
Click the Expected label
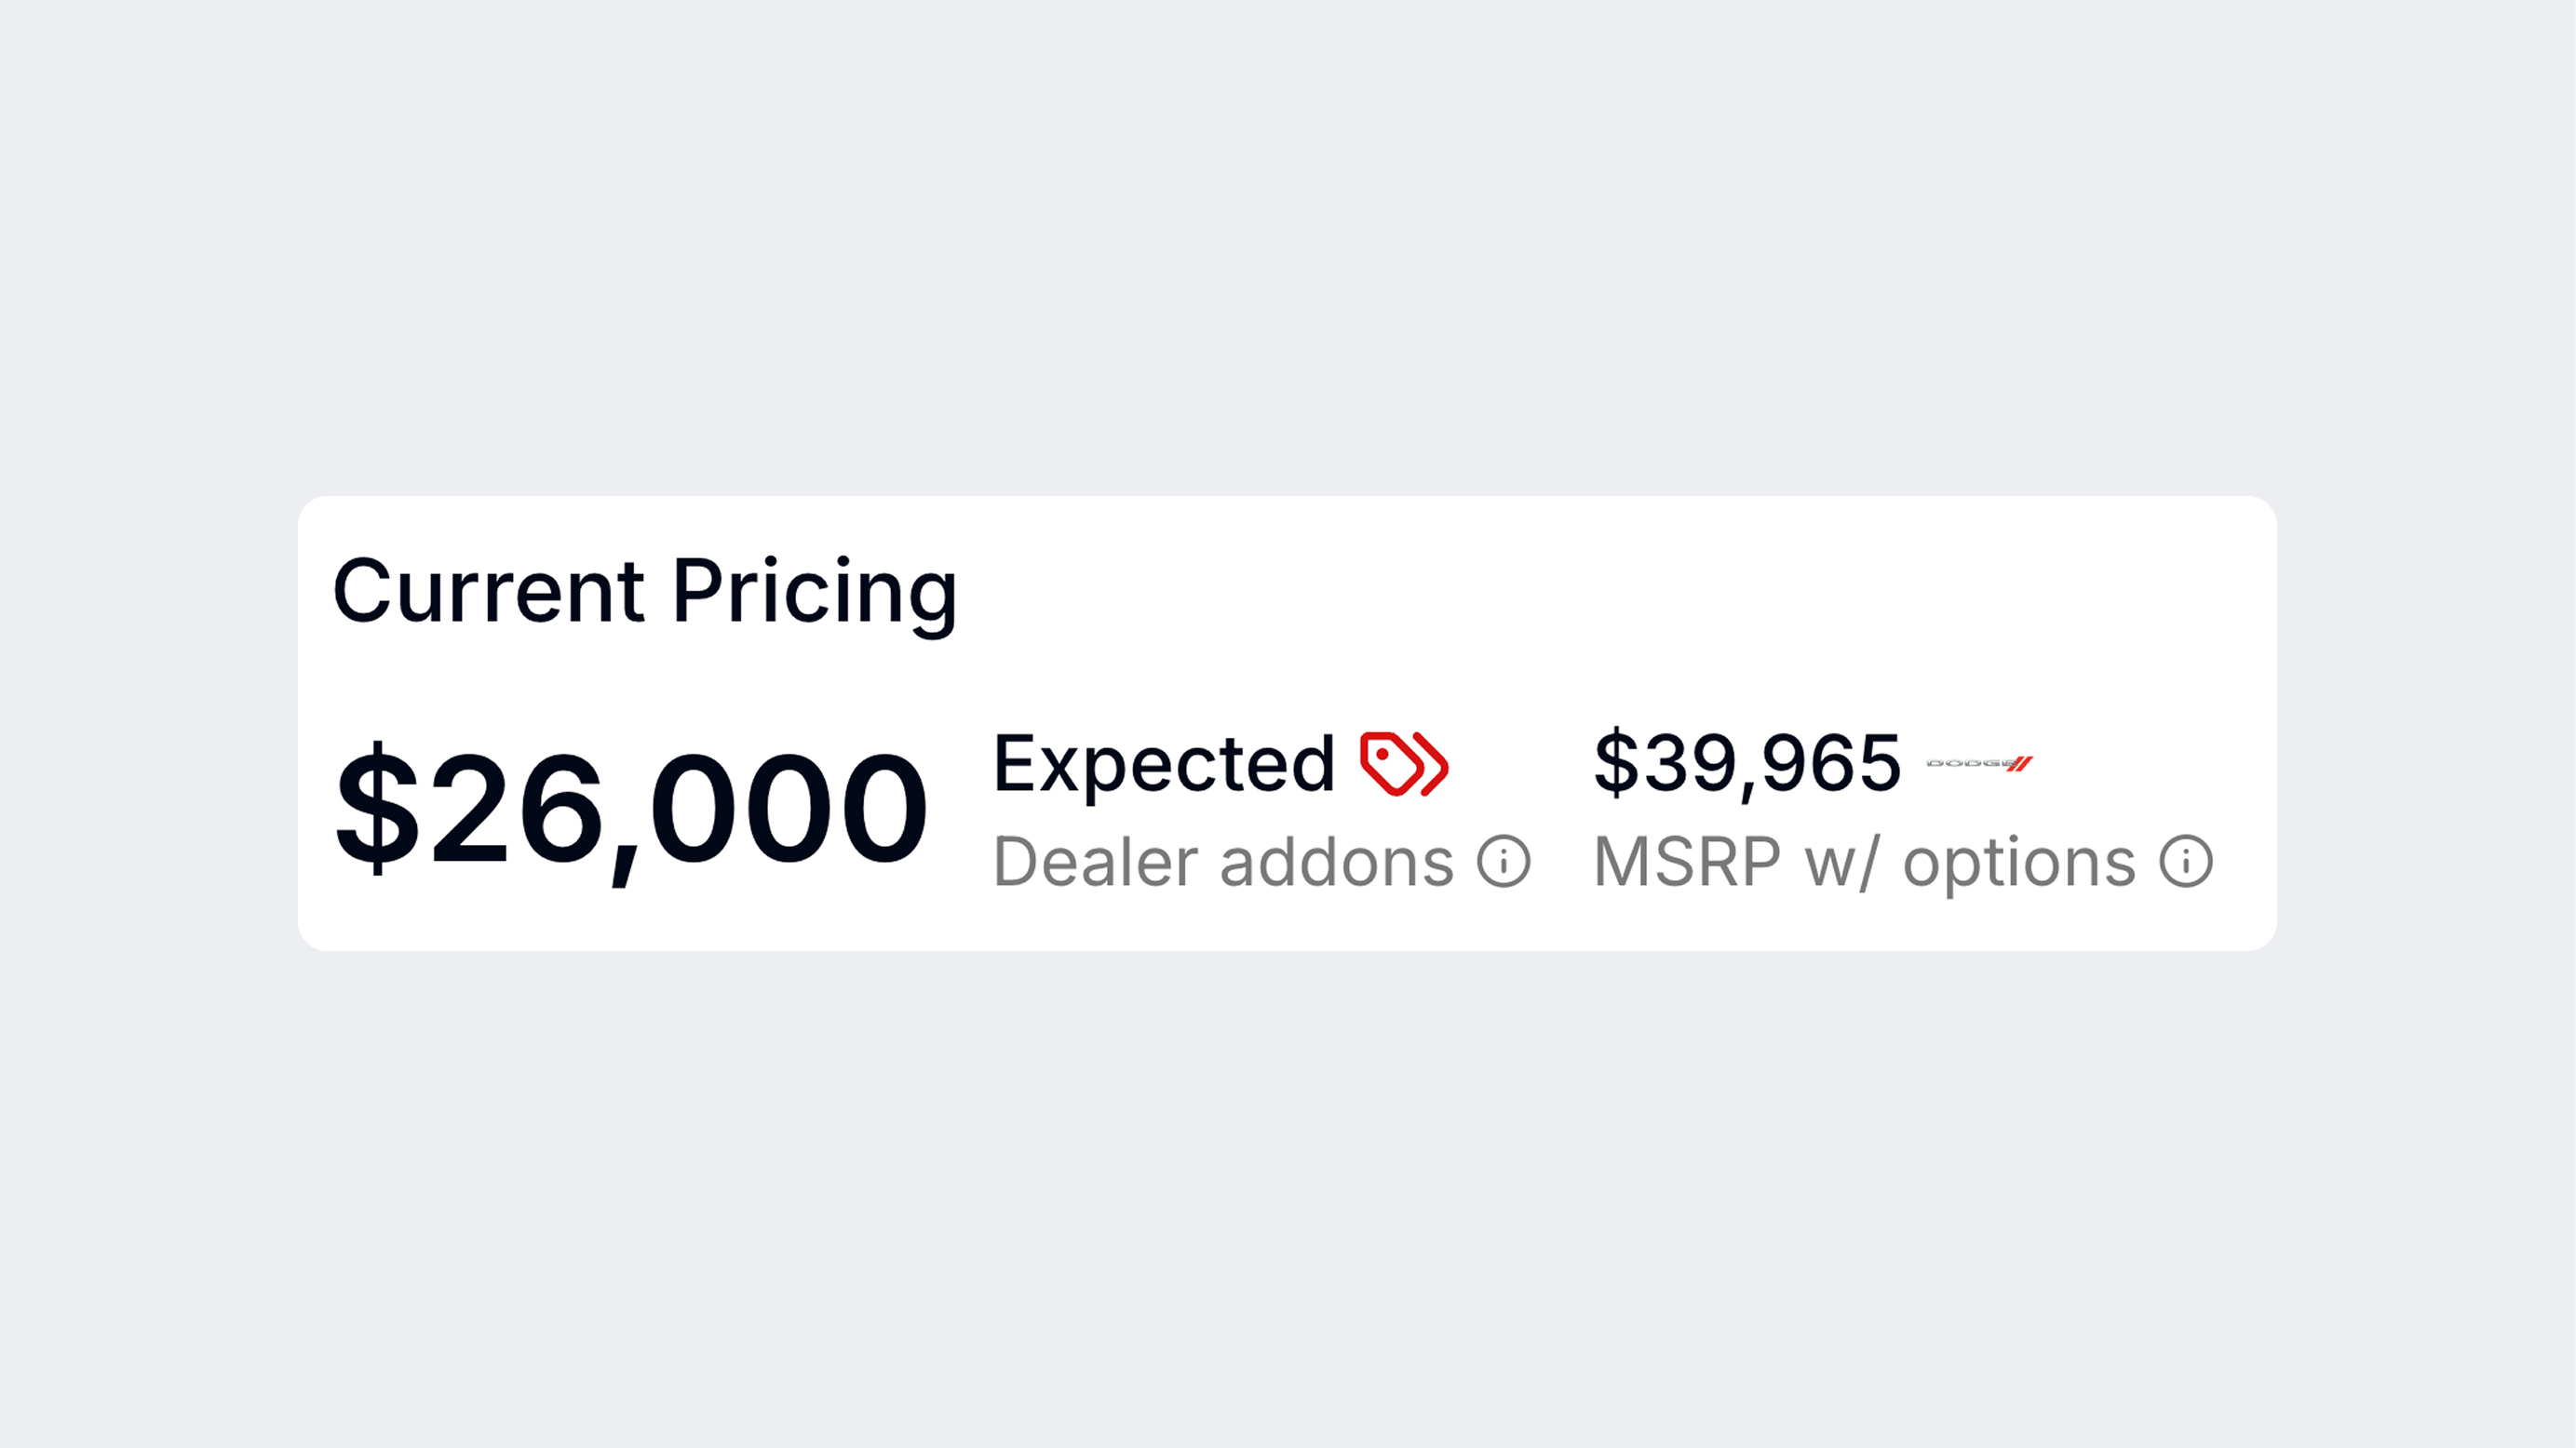pyautogui.click(x=1164, y=766)
